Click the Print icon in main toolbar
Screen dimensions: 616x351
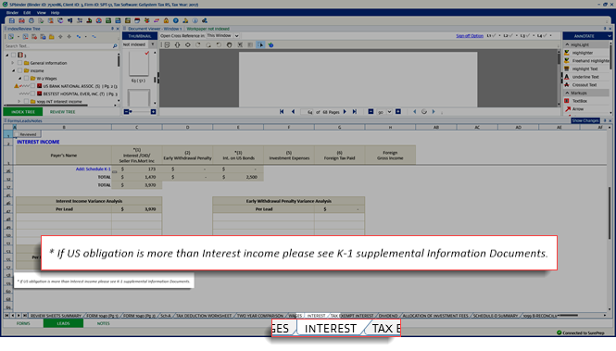[31, 20]
